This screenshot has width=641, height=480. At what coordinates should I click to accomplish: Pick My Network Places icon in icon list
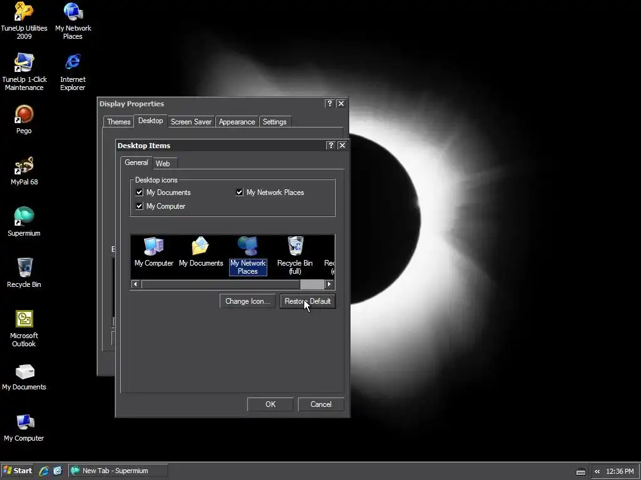point(248,256)
